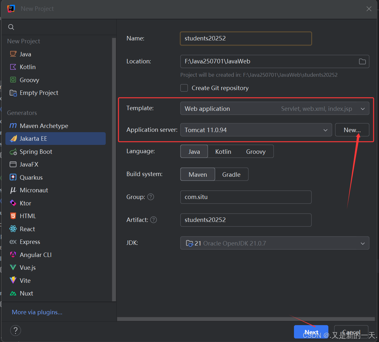Select the Ktor generator icon
379x342 pixels.
click(x=13, y=203)
